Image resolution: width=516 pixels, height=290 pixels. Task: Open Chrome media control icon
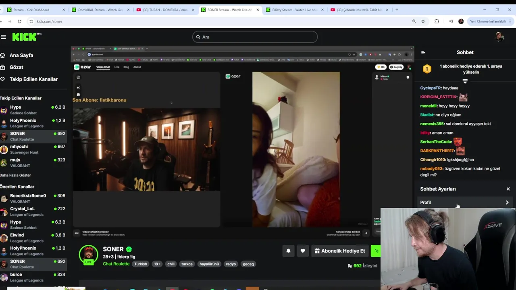coord(451,21)
